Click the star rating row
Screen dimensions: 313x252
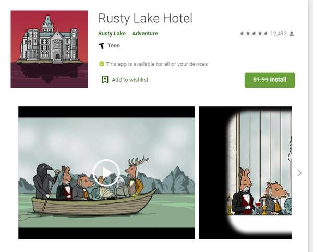[254, 33]
